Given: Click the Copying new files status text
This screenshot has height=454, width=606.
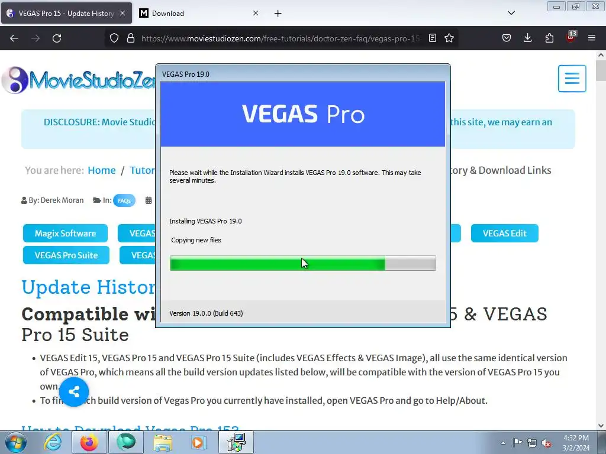Looking at the screenshot, I should coord(196,240).
